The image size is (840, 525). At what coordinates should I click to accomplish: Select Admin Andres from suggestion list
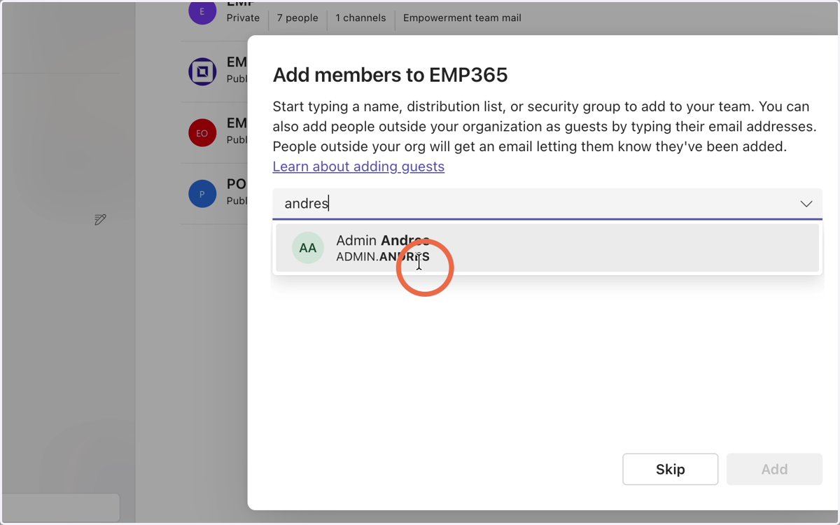point(547,248)
